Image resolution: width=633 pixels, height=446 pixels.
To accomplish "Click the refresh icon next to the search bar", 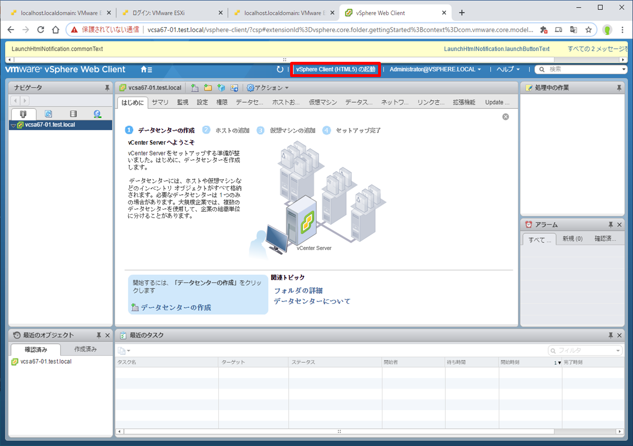I will point(280,69).
